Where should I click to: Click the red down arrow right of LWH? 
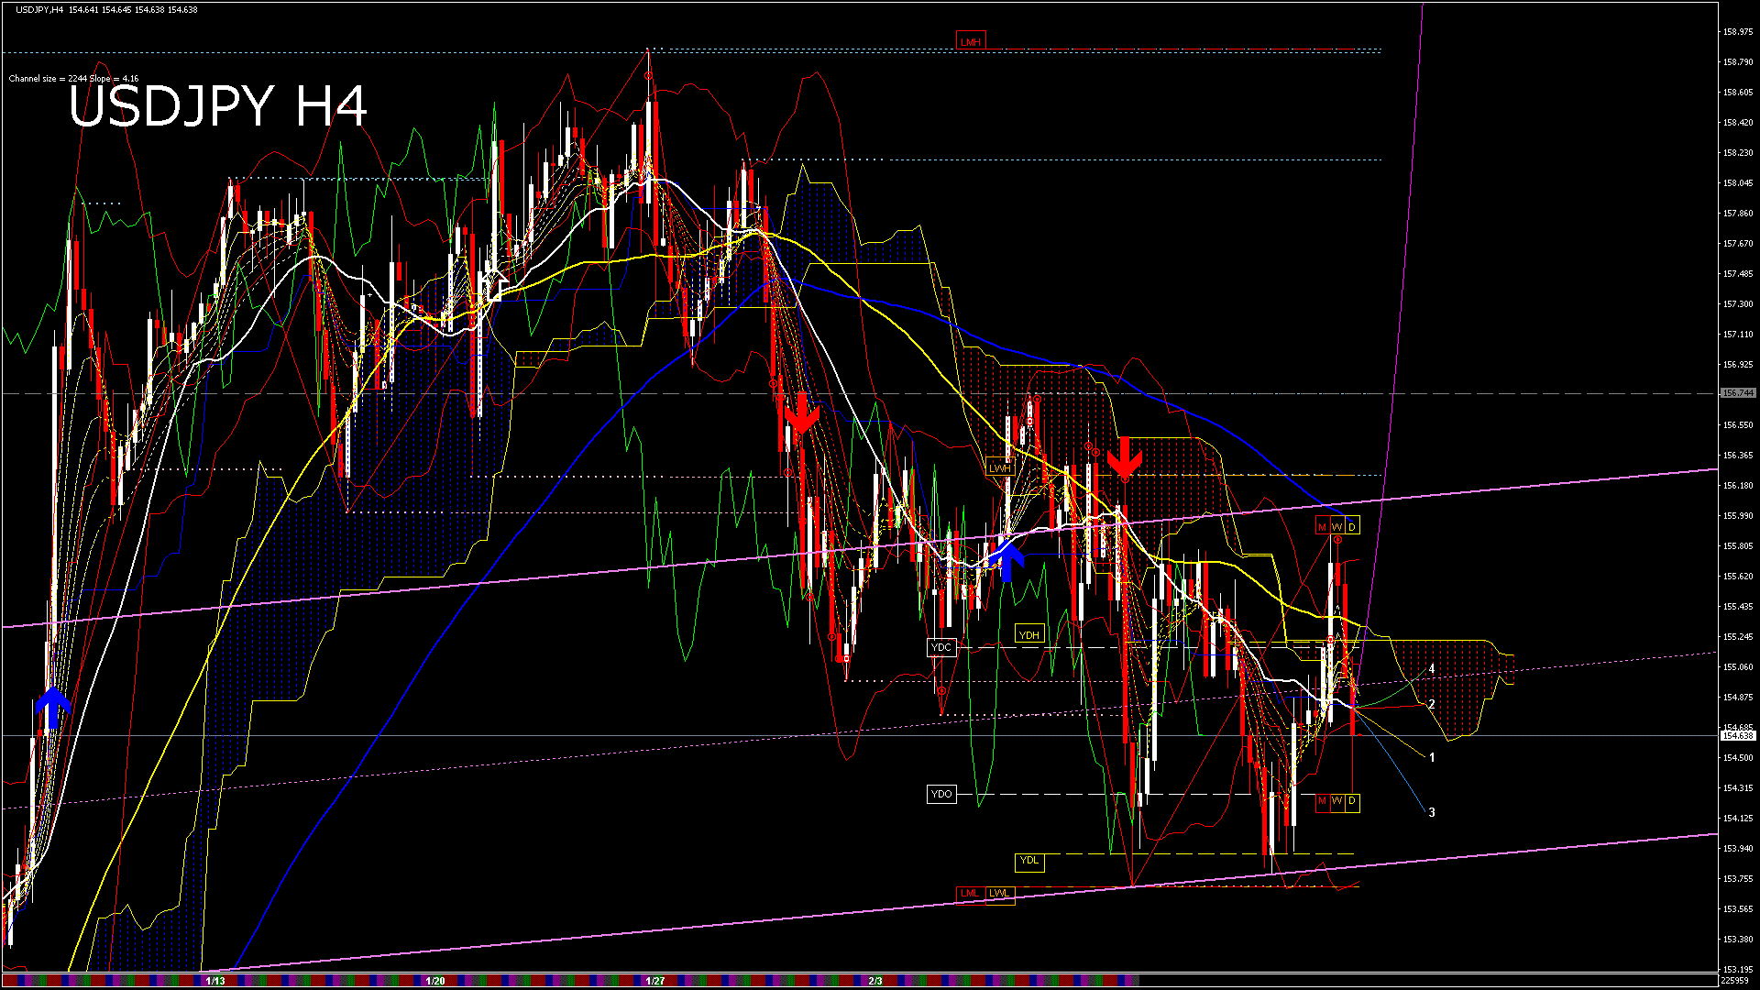click(x=1125, y=457)
